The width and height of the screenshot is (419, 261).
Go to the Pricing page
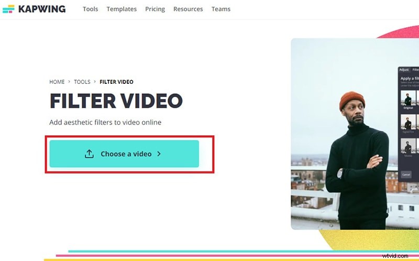[x=155, y=9]
